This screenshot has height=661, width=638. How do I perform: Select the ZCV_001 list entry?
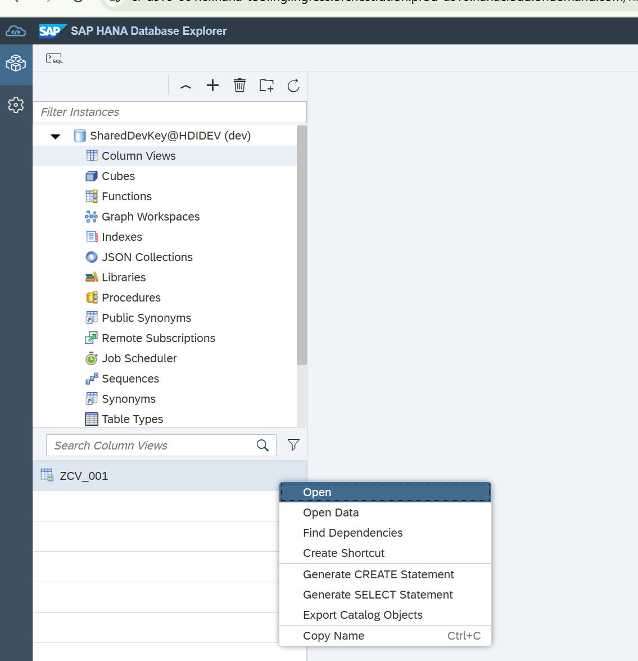coord(169,475)
